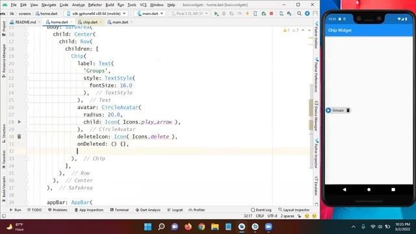Open the Profiler tool window
416x234 pixels.
(x=196, y=210)
